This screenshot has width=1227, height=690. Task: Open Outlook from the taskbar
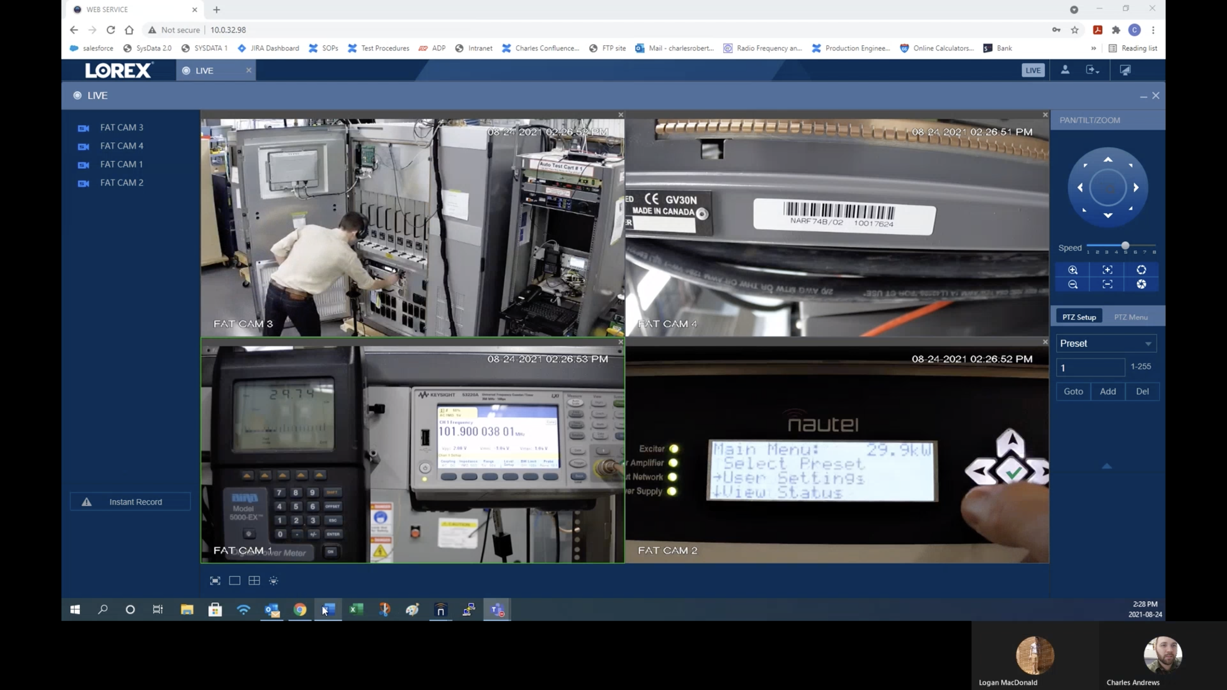pyautogui.click(x=272, y=609)
